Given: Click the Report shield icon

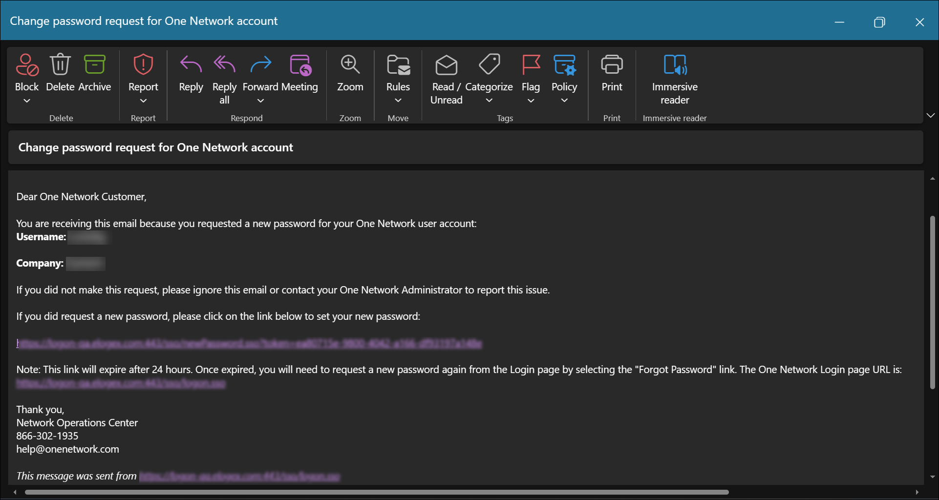Looking at the screenshot, I should (143, 64).
